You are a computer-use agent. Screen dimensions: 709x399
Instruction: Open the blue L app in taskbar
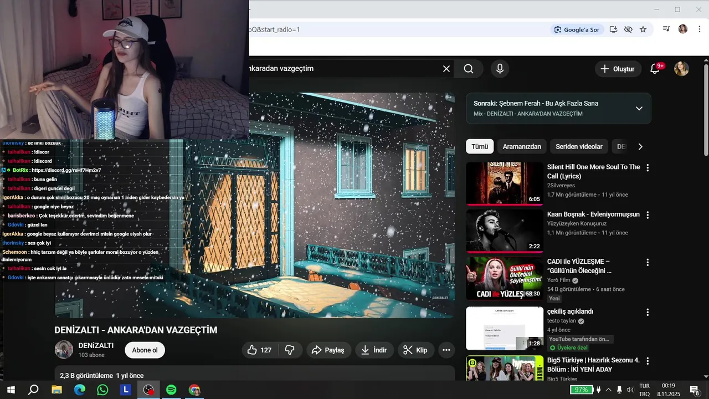[126, 390]
